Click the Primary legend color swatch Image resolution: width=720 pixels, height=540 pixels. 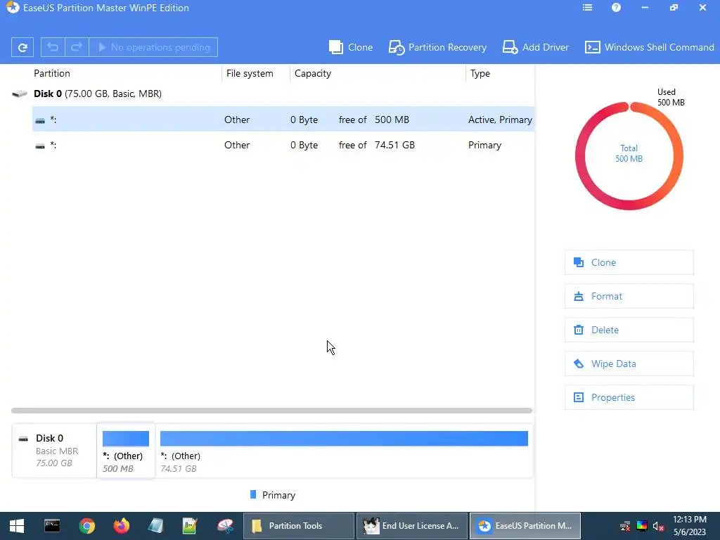pyautogui.click(x=253, y=494)
